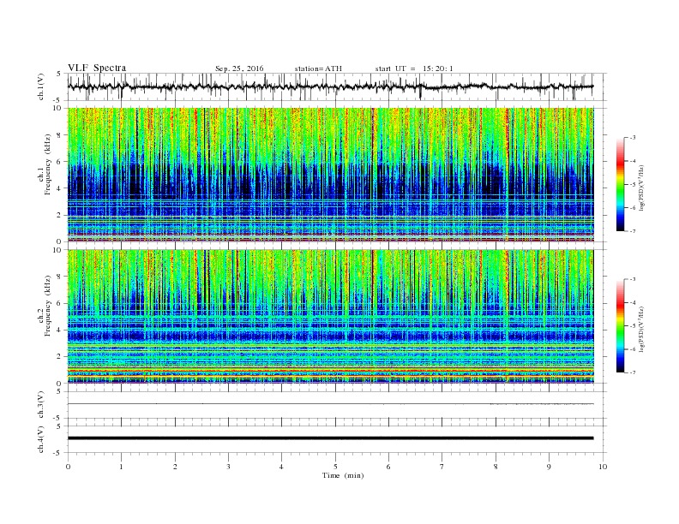Screen dimensions: 679x524
Task: Click the "VLF Spectra" plot title
Action: pyautogui.click(x=97, y=68)
